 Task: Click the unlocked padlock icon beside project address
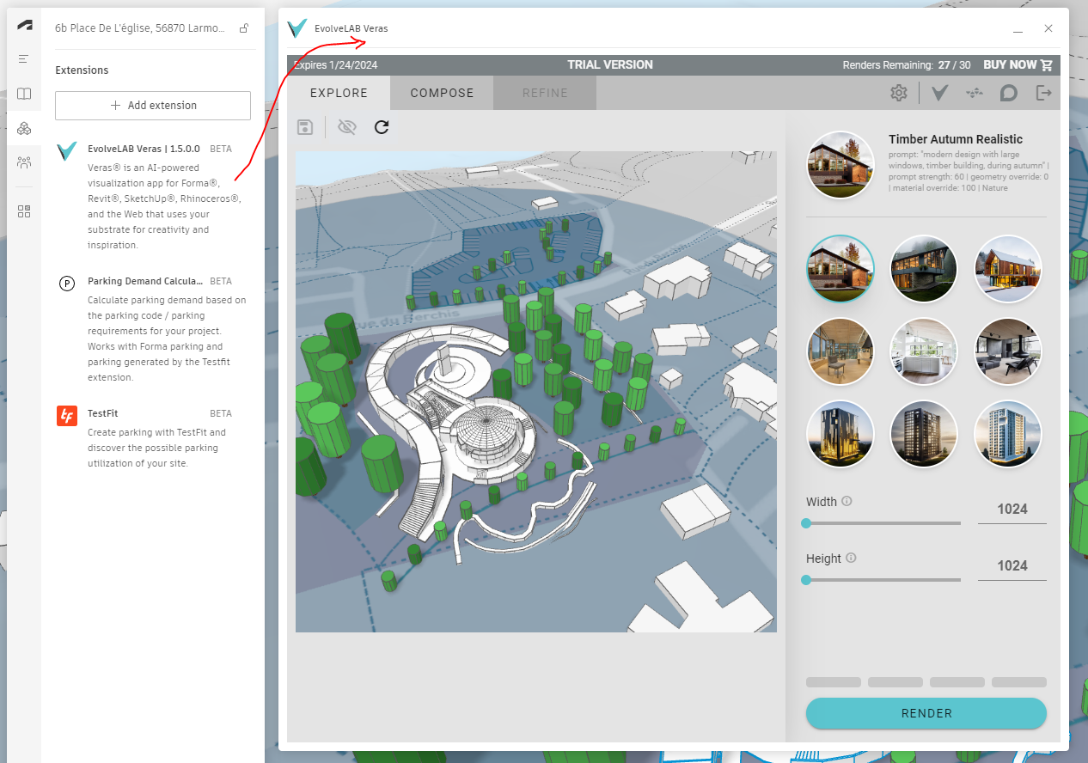[x=244, y=28]
